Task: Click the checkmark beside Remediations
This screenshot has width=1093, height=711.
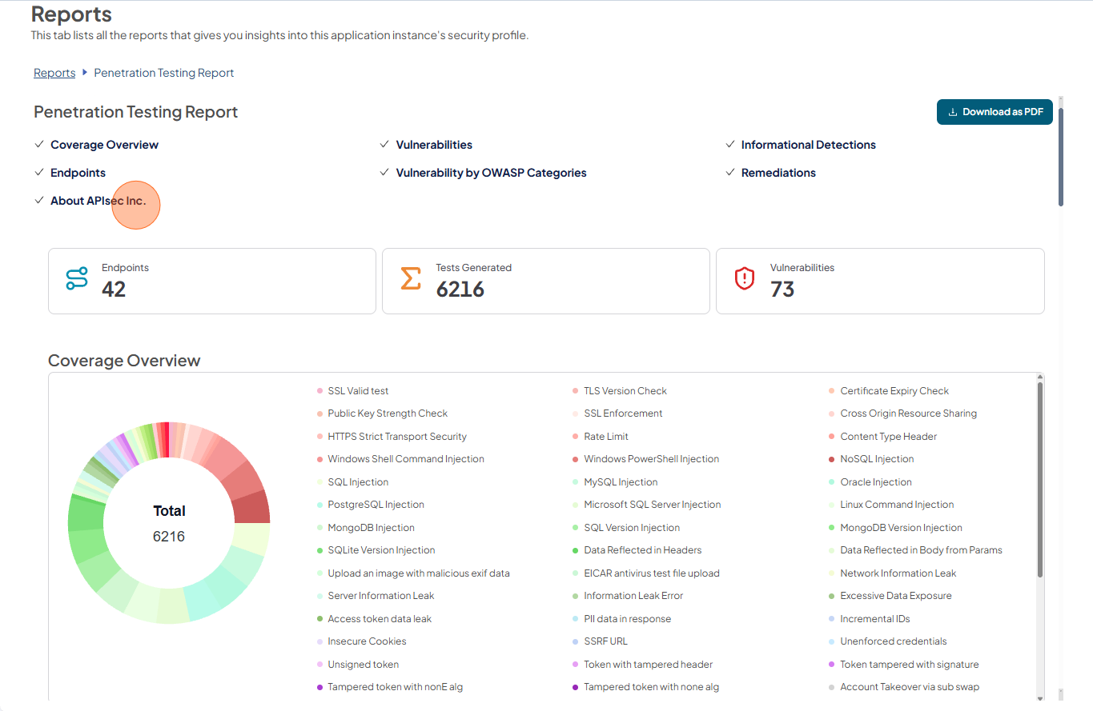Action: [x=729, y=173]
